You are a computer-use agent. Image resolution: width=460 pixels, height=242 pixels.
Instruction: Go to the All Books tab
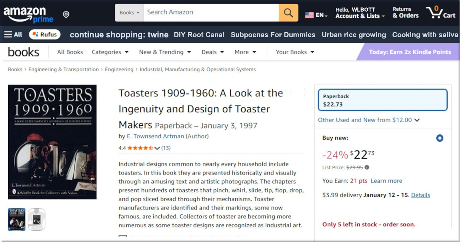pos(70,52)
